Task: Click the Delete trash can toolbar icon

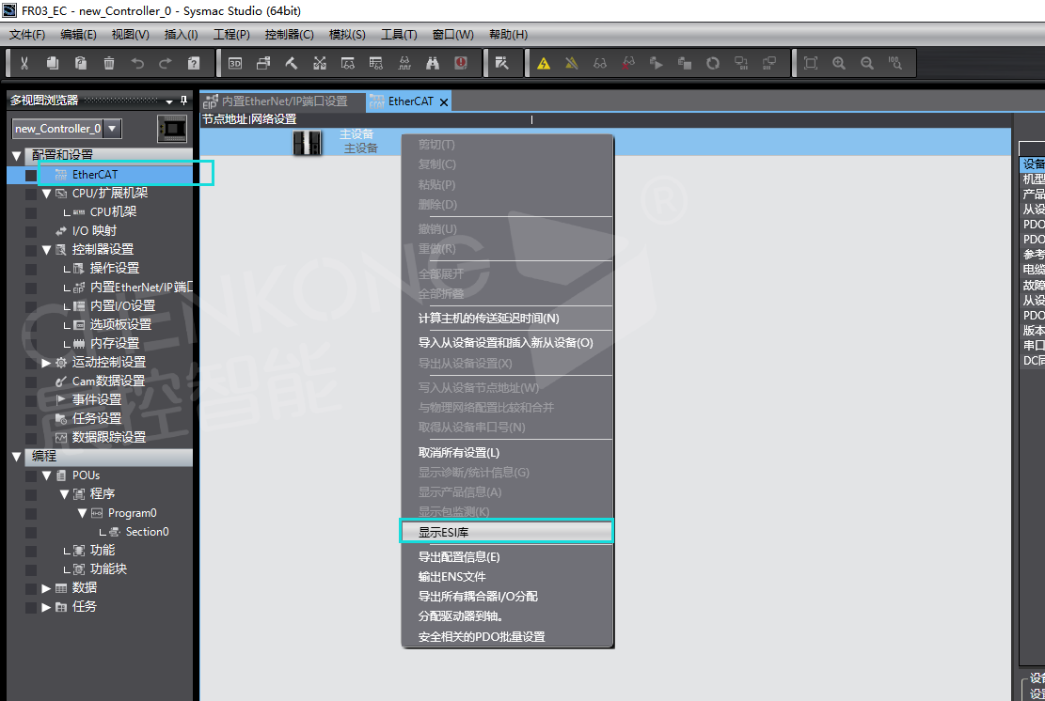Action: pos(109,64)
